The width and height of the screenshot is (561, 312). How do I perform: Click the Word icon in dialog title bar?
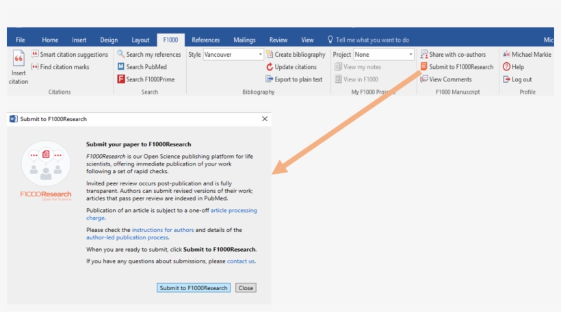click(x=14, y=119)
